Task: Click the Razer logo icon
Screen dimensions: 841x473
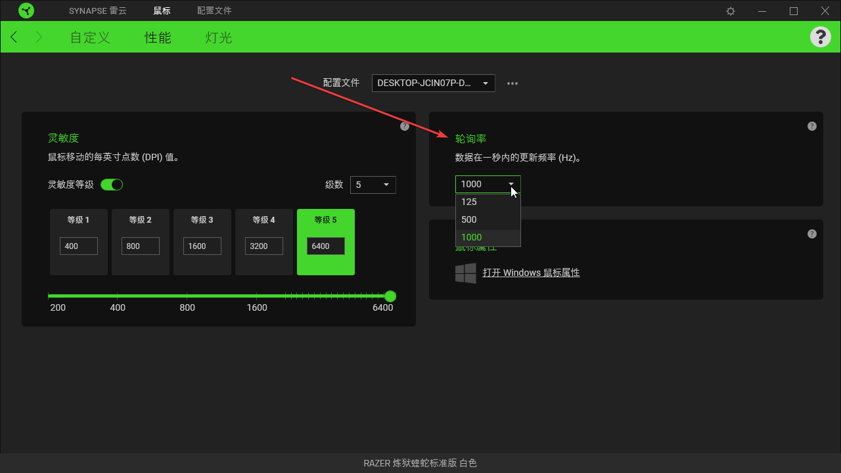Action: [26, 11]
